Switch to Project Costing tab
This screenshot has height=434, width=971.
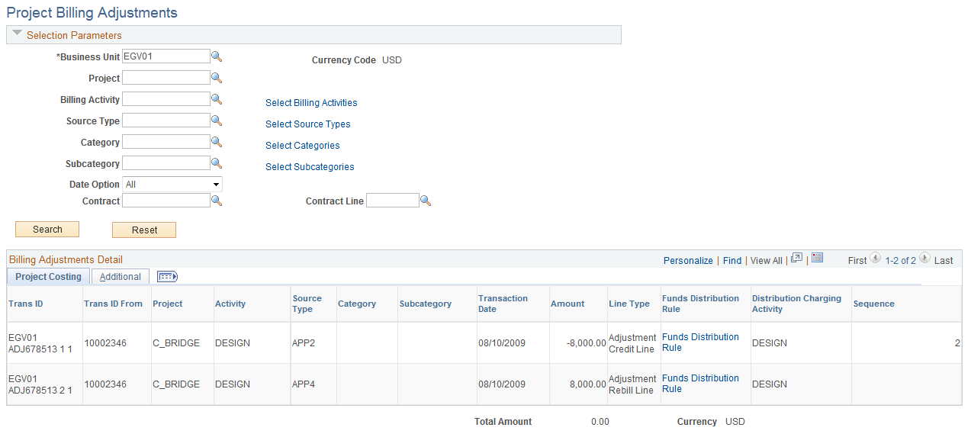click(48, 277)
